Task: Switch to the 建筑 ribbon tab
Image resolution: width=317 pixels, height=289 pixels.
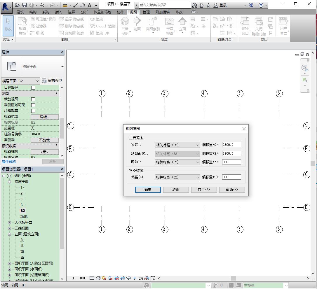Action: pyautogui.click(x=20, y=12)
